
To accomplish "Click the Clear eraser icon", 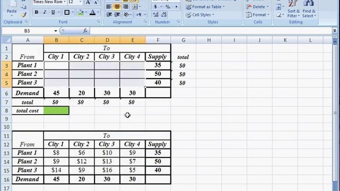I will click(278, 15).
